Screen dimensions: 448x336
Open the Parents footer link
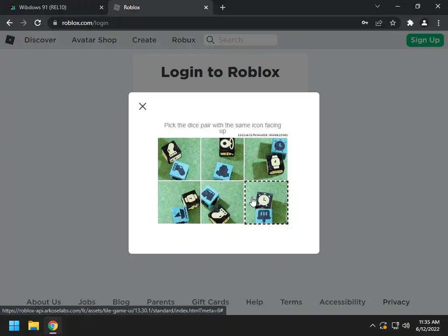coord(161,302)
